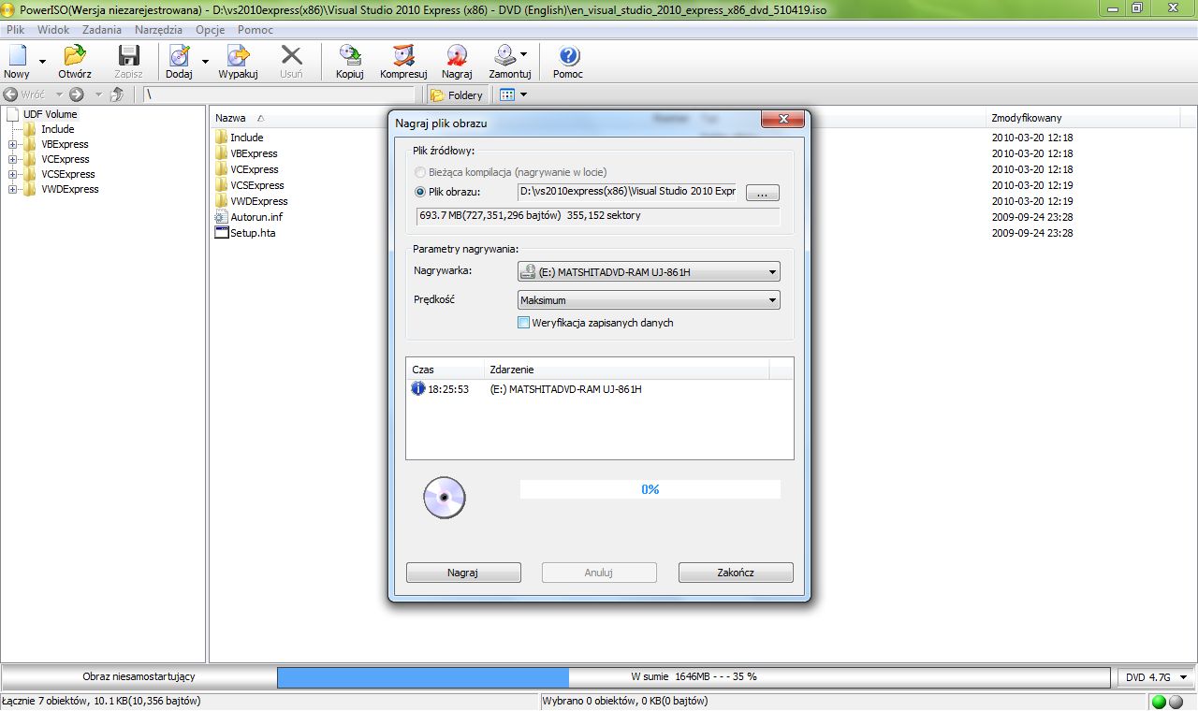The width and height of the screenshot is (1198, 711).
Task: Expand the VBExpress tree node
Action: 12,144
